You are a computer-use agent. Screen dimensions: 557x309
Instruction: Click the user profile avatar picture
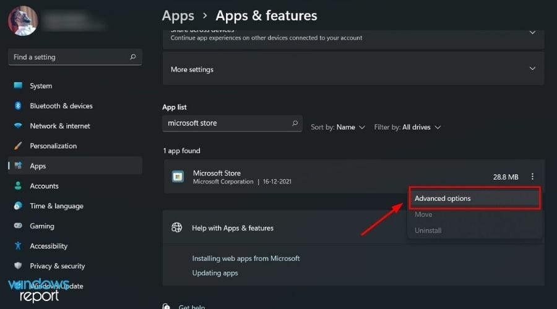[x=23, y=21]
